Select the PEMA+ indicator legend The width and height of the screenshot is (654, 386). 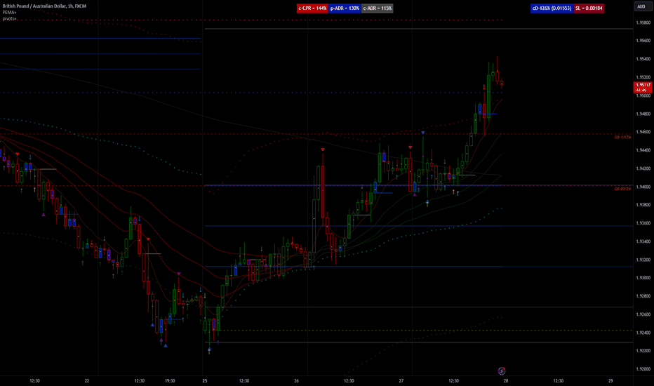click(x=9, y=13)
